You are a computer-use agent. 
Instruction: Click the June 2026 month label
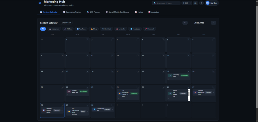[199, 23]
